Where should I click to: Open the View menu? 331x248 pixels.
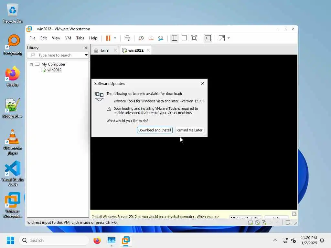56,38
